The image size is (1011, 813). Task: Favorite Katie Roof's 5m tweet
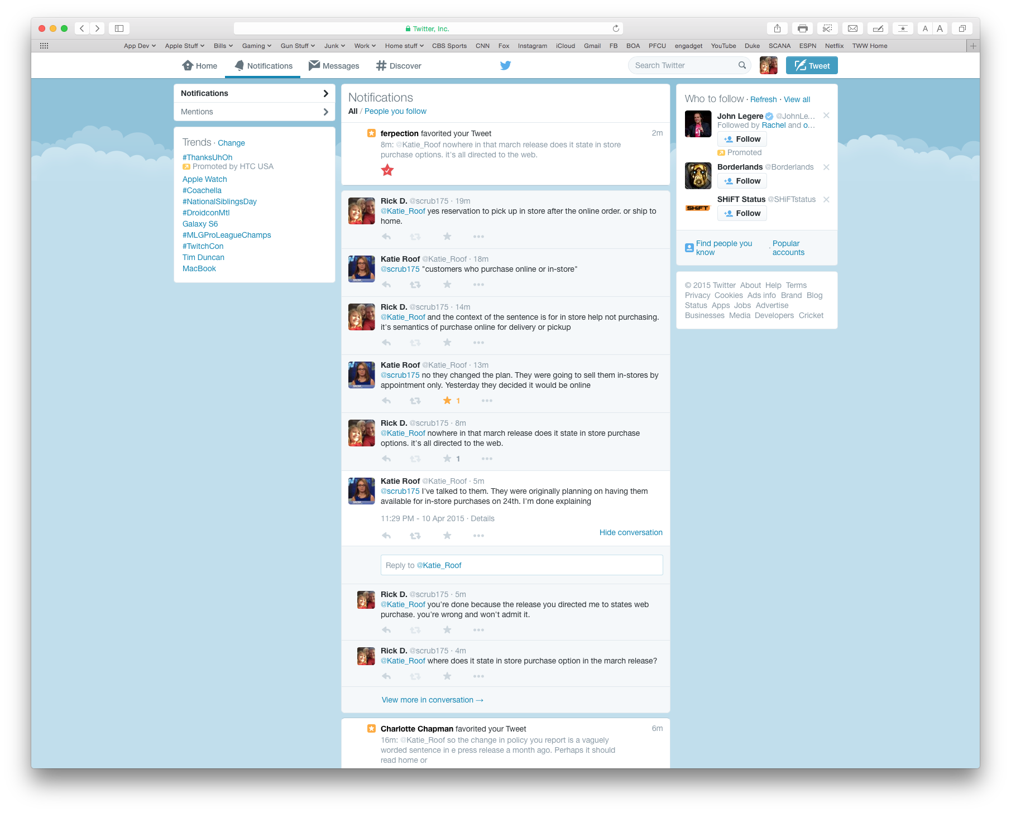[x=447, y=536]
